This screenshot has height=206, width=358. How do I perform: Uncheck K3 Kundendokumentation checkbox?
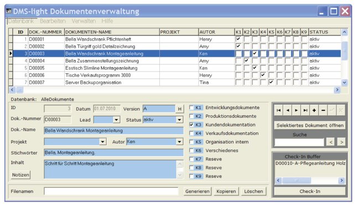click(x=191, y=125)
